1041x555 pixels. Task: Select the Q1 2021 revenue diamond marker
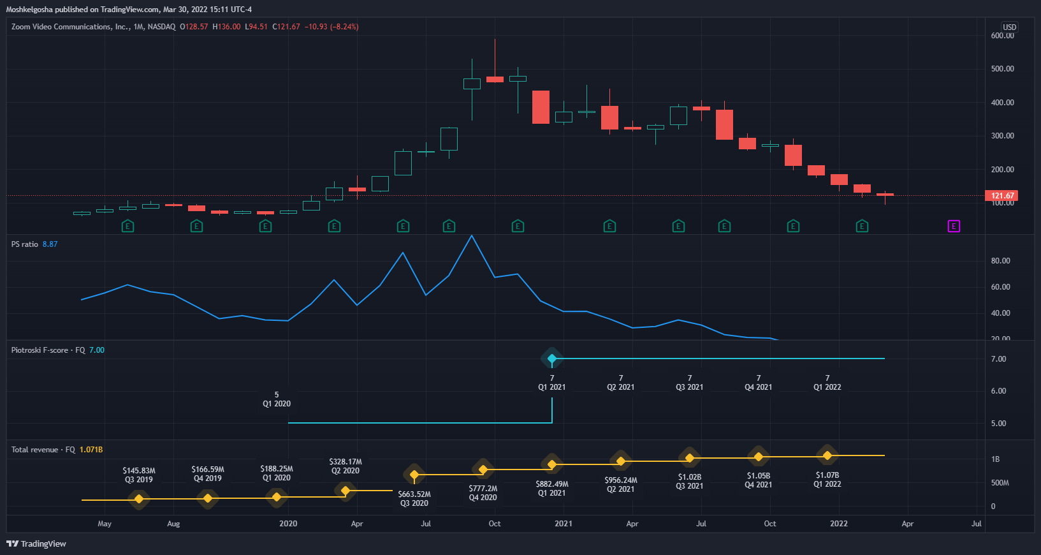(552, 464)
